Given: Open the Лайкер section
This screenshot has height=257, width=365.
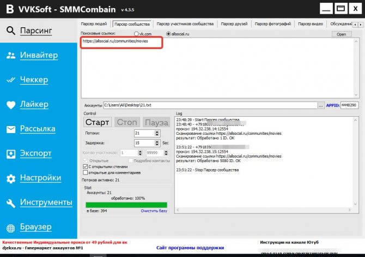Looking at the screenshot, I should tap(34, 104).
